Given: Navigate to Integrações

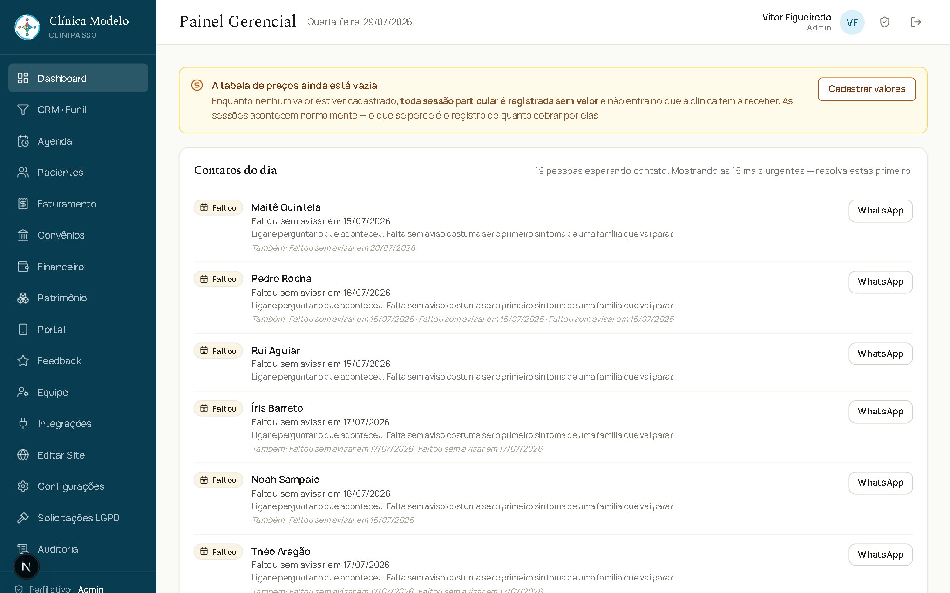Looking at the screenshot, I should point(78,424).
